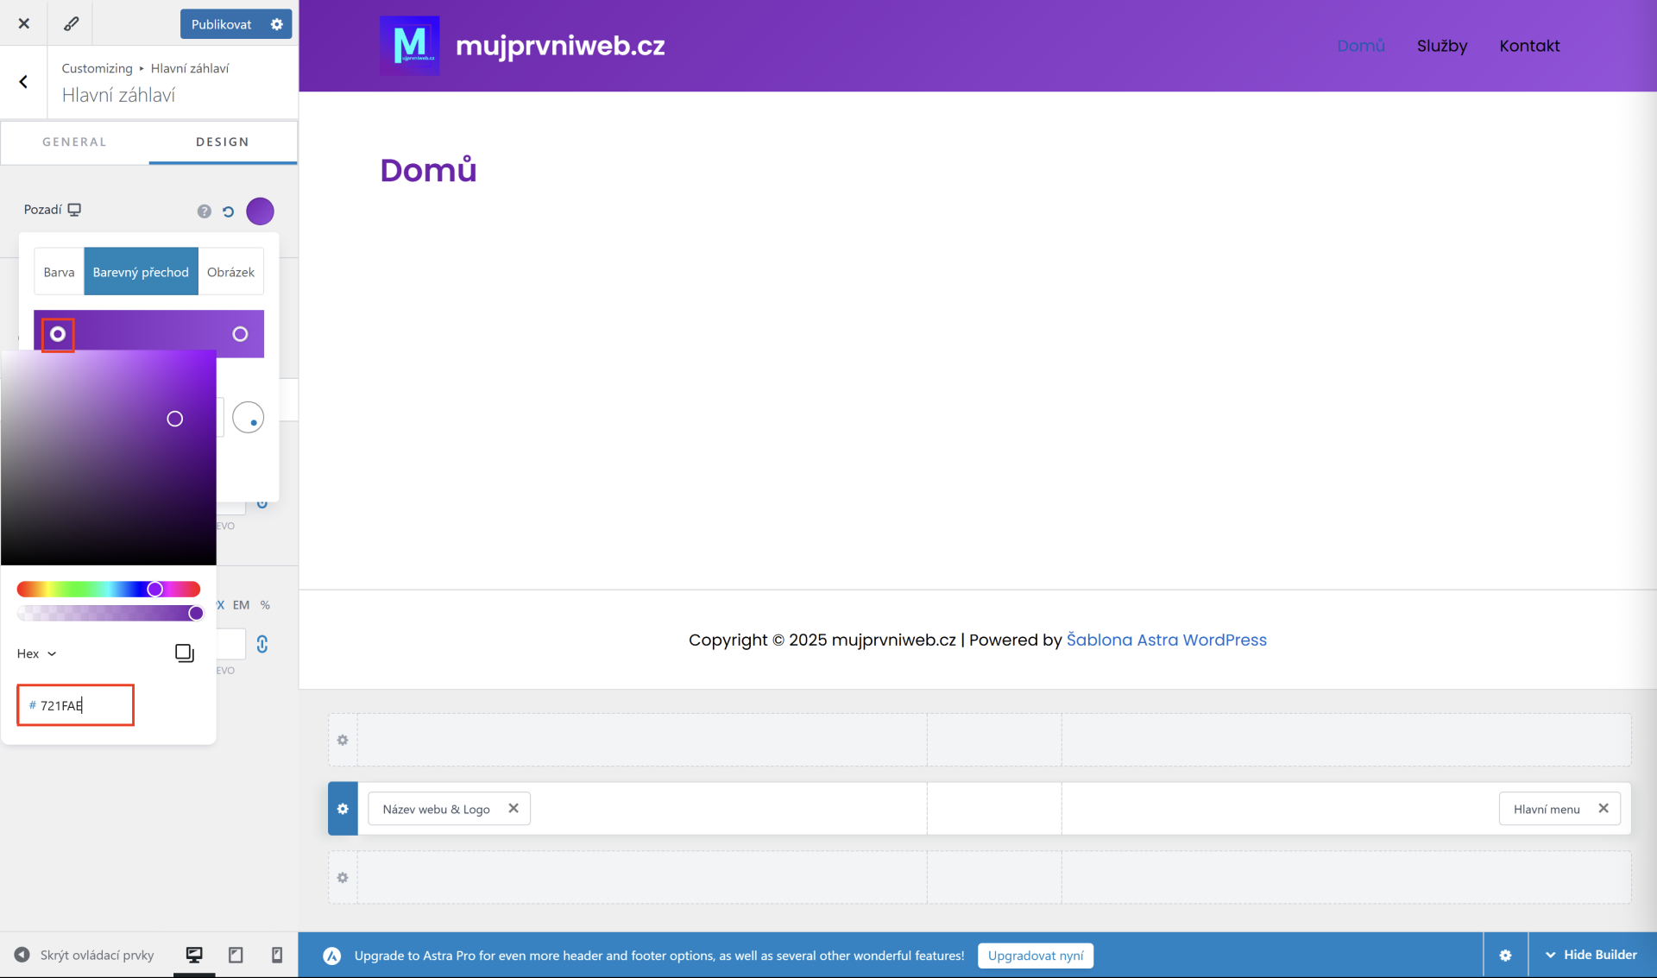This screenshot has width=1657, height=978.
Task: Switch to the General tab
Action: (x=74, y=142)
